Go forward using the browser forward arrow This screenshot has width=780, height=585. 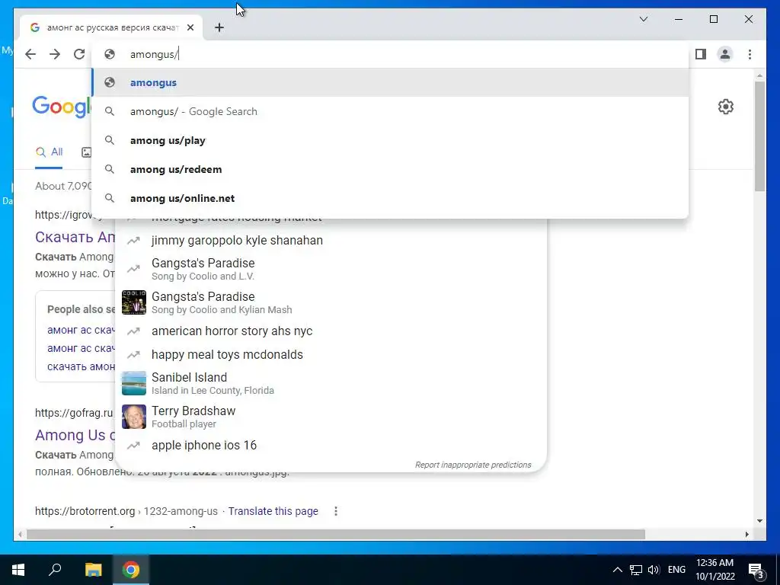55,54
